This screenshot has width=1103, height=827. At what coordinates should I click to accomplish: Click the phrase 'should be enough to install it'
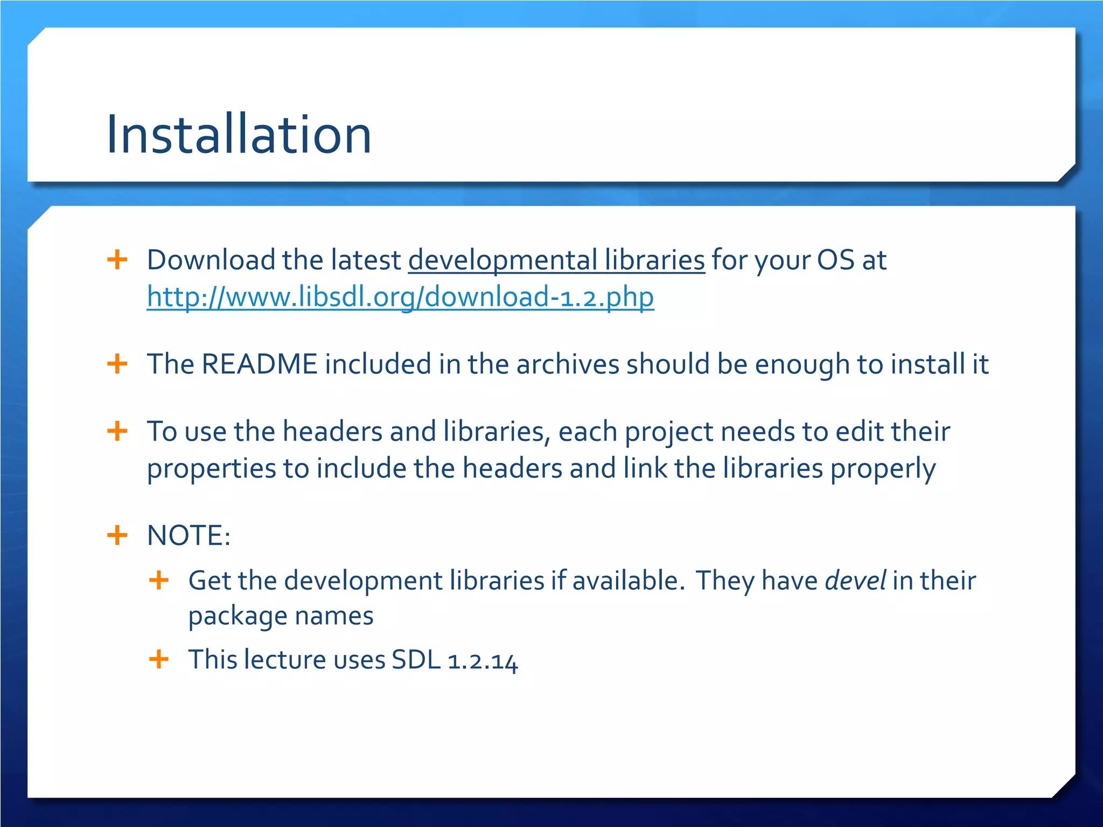pyautogui.click(x=807, y=365)
